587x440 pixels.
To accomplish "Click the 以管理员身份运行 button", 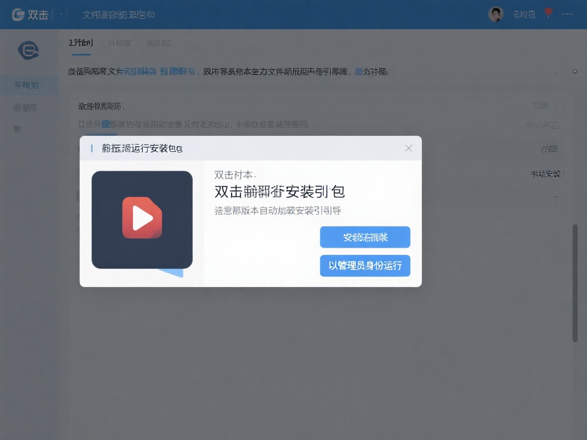I will [365, 266].
